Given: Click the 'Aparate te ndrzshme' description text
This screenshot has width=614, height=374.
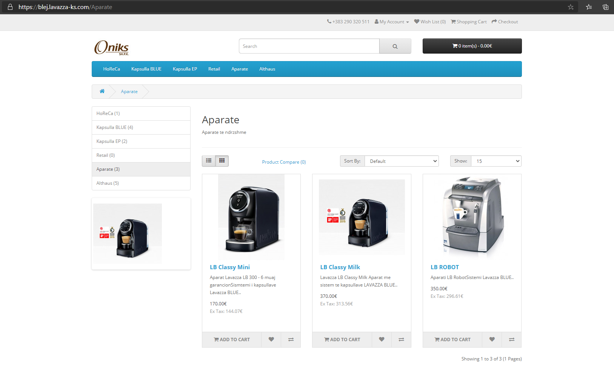Looking at the screenshot, I should [224, 132].
